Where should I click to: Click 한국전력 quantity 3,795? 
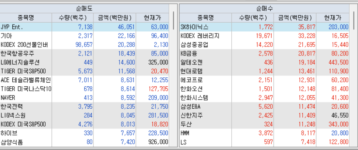pos(86,106)
